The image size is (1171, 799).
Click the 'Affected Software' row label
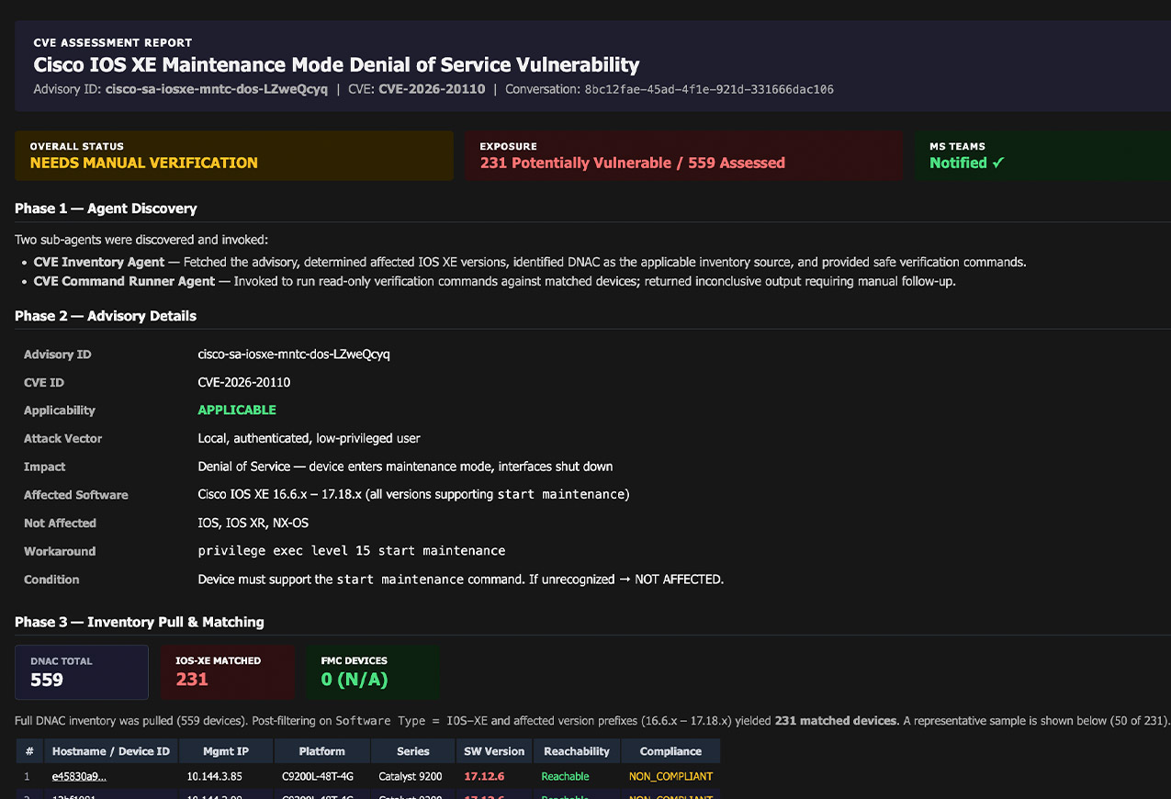pyautogui.click(x=76, y=495)
